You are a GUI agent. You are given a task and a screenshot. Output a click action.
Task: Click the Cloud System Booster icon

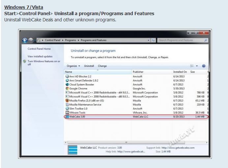click(x=67, y=84)
